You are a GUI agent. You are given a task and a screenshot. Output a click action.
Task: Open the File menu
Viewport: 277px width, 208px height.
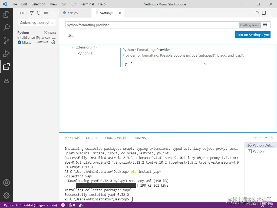14,4
